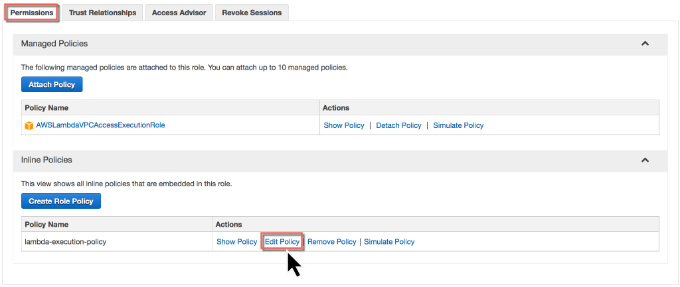Click the Attach Policy button
The width and height of the screenshot is (680, 287).
pos(52,84)
